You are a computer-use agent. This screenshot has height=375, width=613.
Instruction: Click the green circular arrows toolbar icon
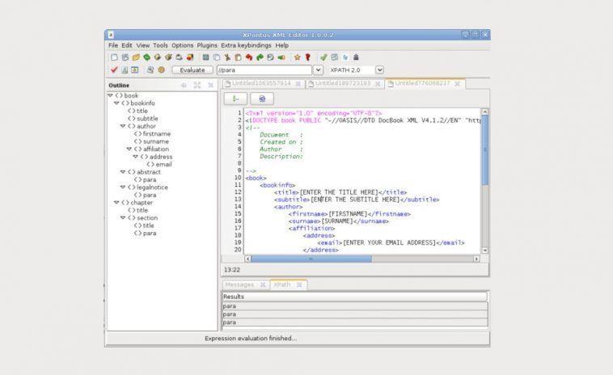click(146, 57)
